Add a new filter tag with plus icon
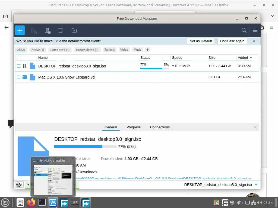This screenshot has width=278, height=208. click(x=147, y=50)
